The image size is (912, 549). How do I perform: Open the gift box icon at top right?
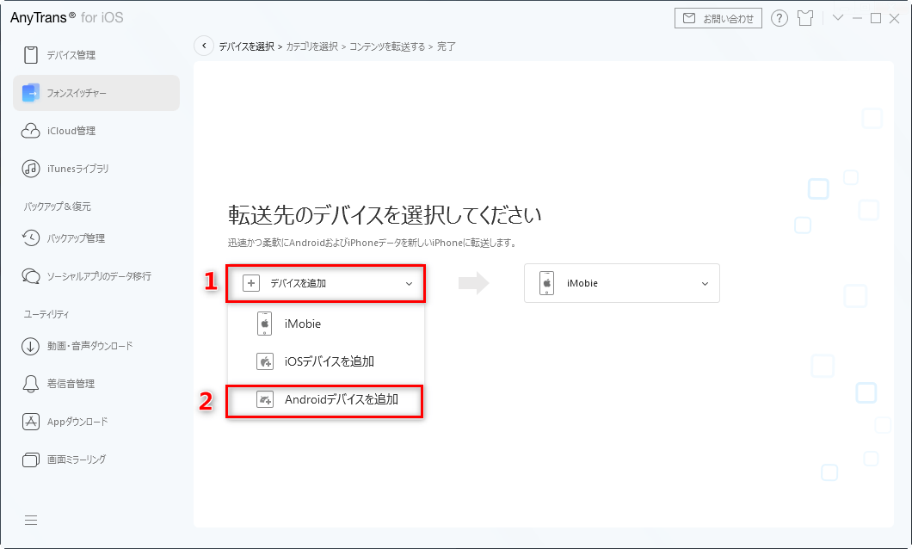804,17
